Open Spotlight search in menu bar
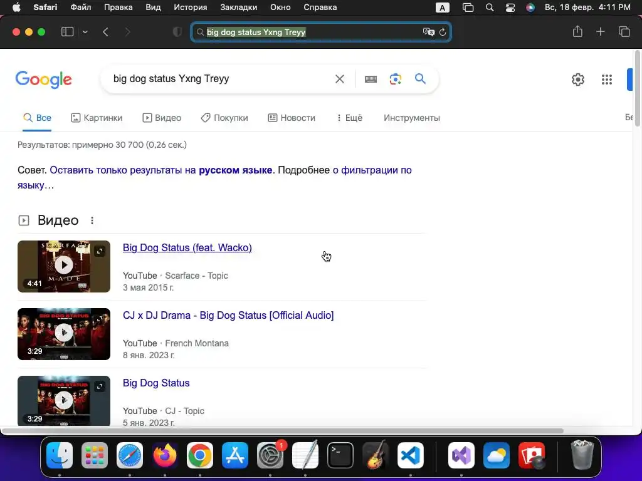642x481 pixels. tap(489, 8)
